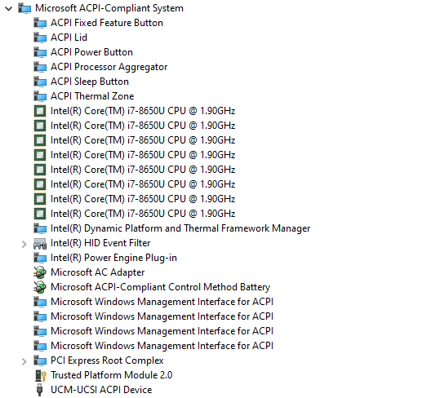Viewport: 444px width, 398px height.
Task: Click the ACPI Processor Aggregator icon
Action: [x=40, y=67]
